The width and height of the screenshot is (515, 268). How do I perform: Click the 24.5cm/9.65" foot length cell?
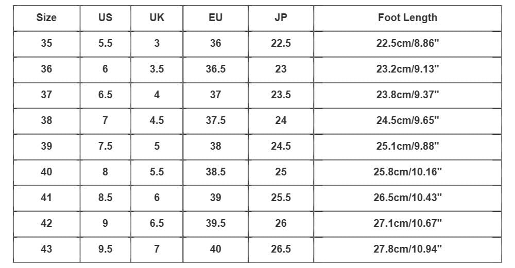coord(407,120)
